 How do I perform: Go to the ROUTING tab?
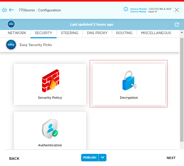click(x=124, y=33)
